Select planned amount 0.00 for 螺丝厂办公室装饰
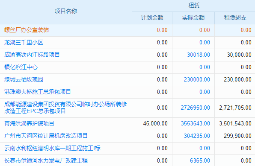This screenshot has height=166, width=255. tap(162, 30)
